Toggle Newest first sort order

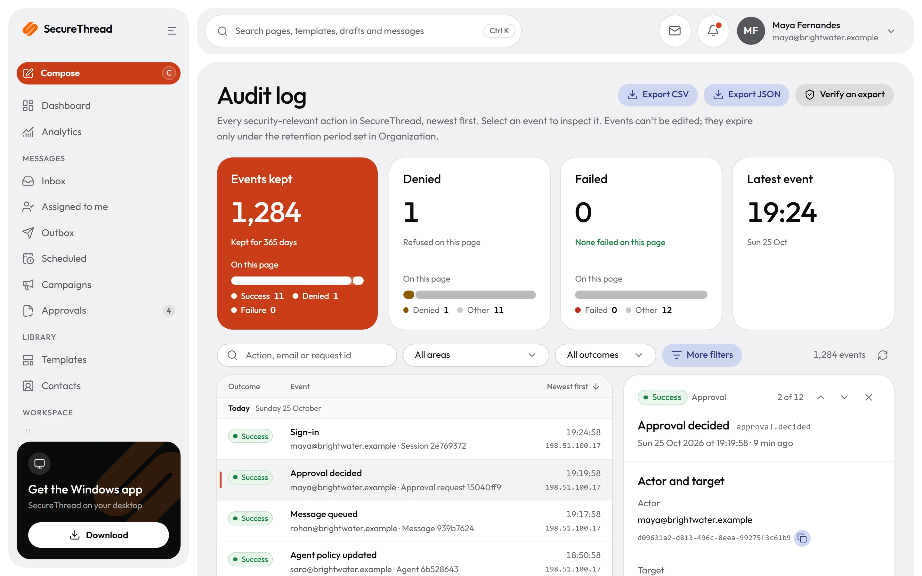click(x=573, y=387)
